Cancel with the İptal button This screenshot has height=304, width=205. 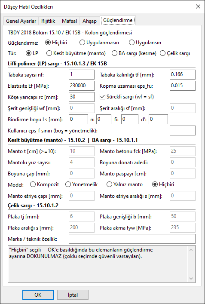73,295
